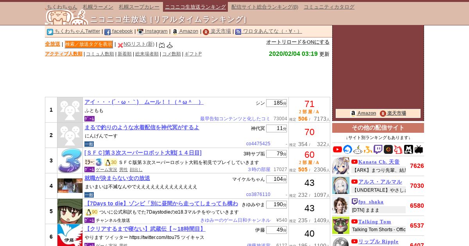Image resolution: width=469 pixels, height=246 pixels.
Task: Open Talking Tom cat avatar thumbnail
Action: pos(341,225)
